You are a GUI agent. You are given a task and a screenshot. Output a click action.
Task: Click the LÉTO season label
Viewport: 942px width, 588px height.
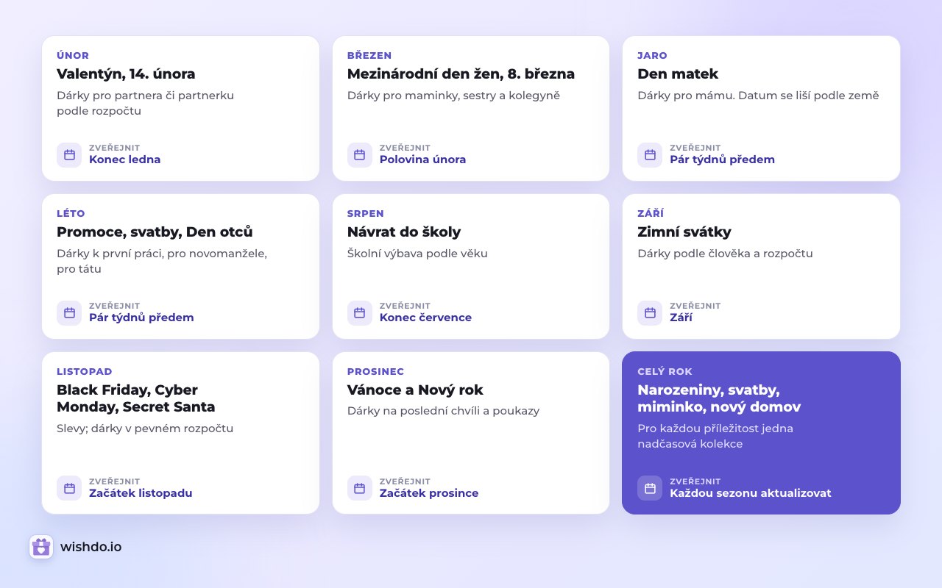71,214
